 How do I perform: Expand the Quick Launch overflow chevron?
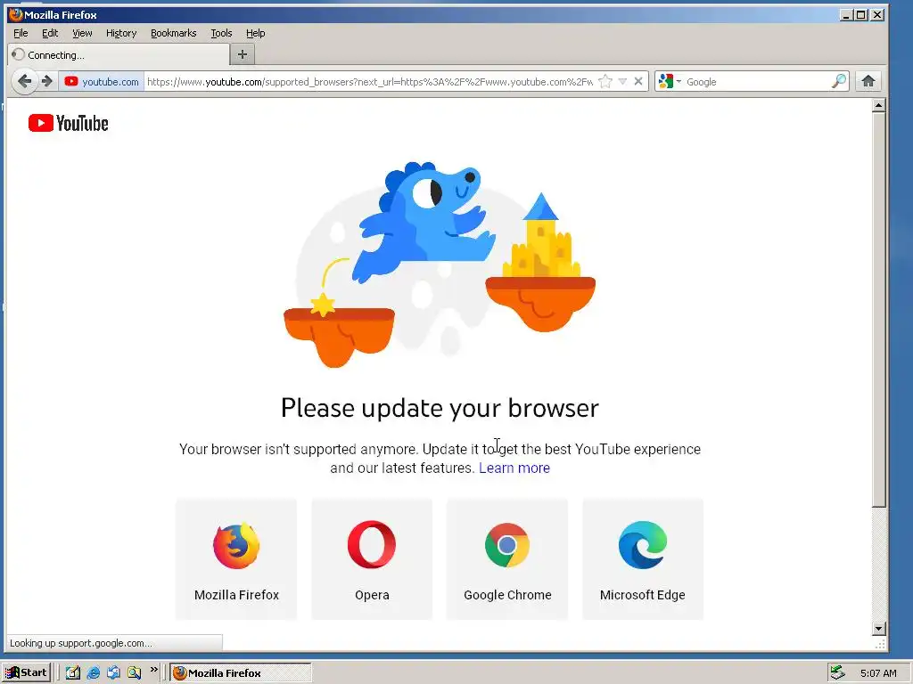pyautogui.click(x=153, y=670)
